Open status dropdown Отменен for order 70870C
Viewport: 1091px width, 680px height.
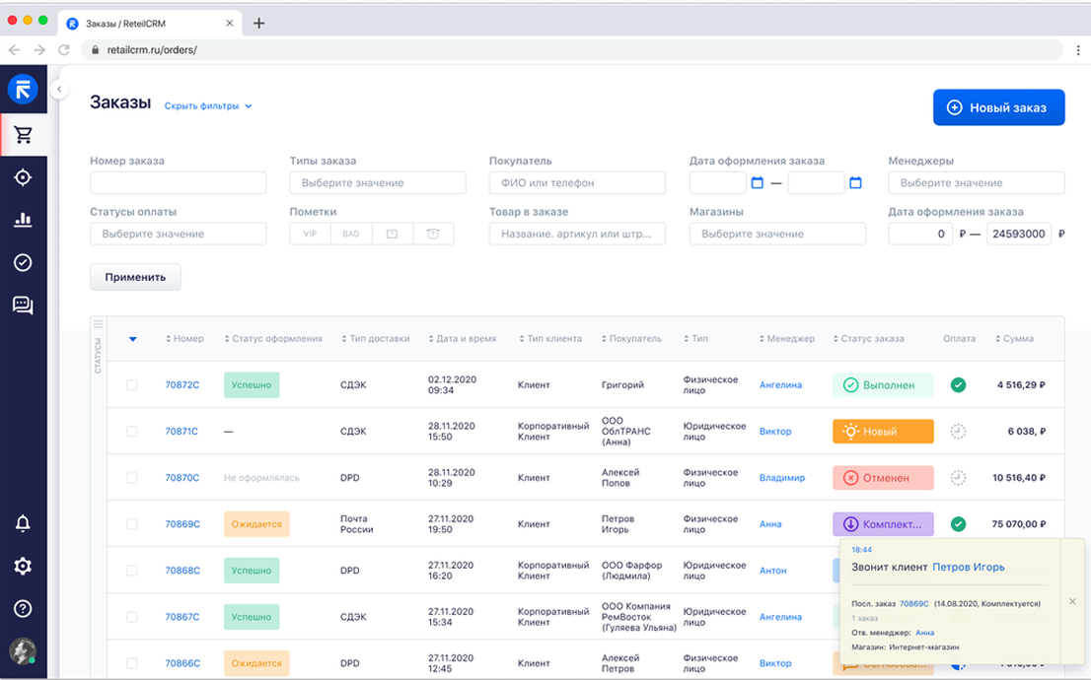883,478
